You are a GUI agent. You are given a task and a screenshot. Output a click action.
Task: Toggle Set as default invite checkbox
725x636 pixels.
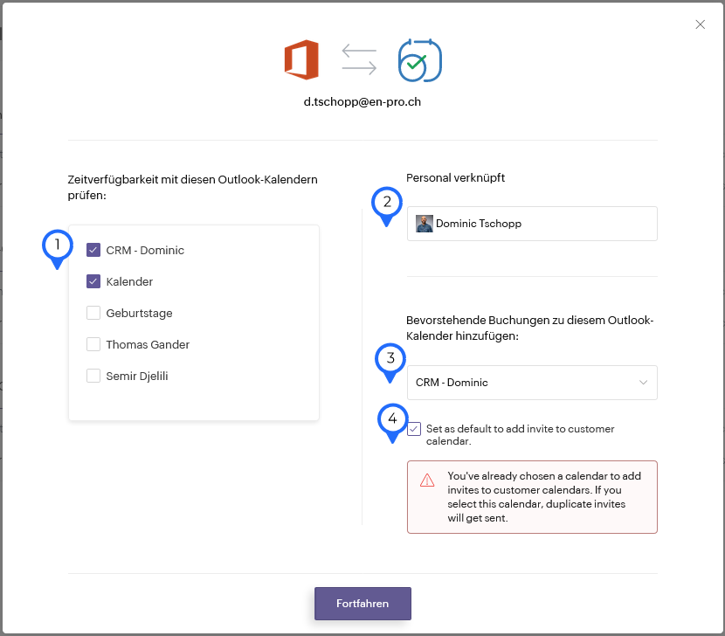(x=414, y=429)
